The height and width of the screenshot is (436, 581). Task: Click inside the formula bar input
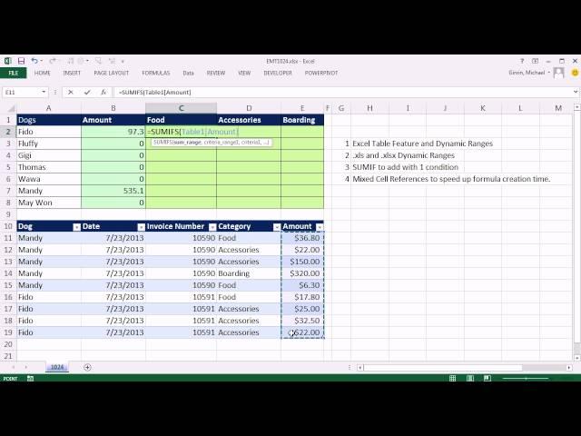(343, 93)
